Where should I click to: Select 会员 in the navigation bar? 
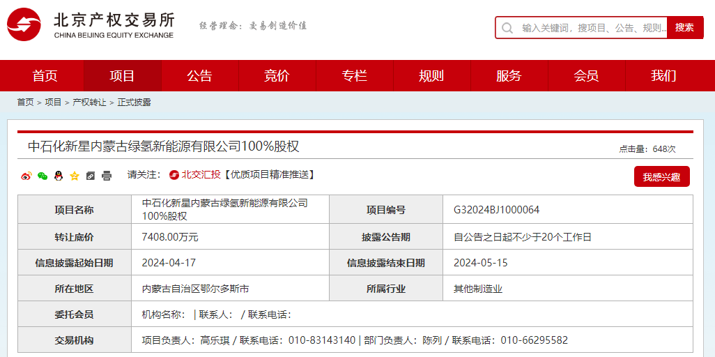tap(586, 76)
